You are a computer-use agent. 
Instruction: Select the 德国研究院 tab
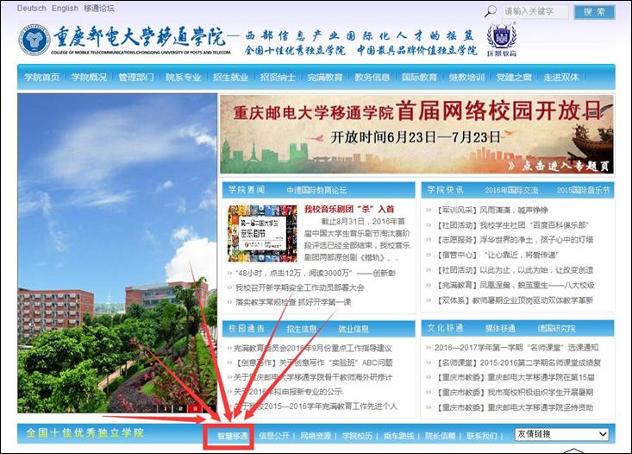click(x=556, y=329)
